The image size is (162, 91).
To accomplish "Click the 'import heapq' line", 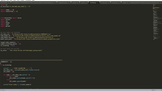I will coord(5,23).
